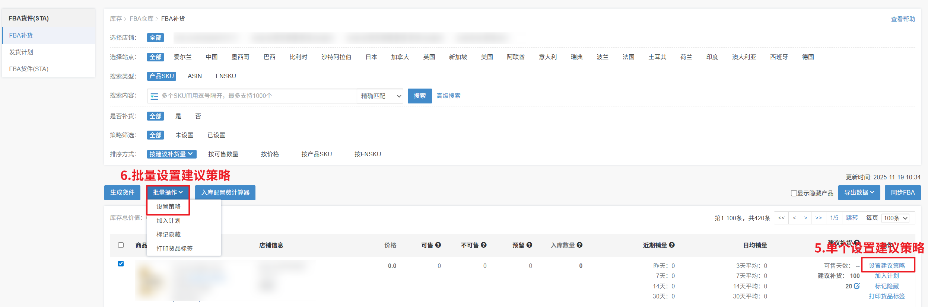928x307 pixels.
Task: Go to next page with > arrow
Action: coord(805,218)
